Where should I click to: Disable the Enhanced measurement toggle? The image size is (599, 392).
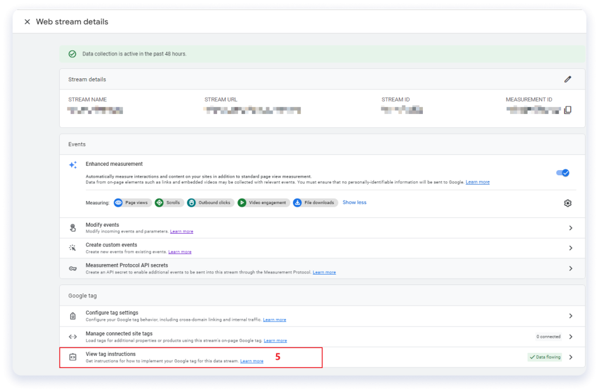[562, 172]
